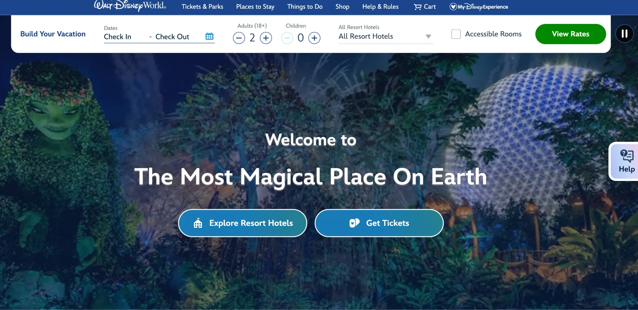
Task: Decrease the number of adults
Action: 239,38
